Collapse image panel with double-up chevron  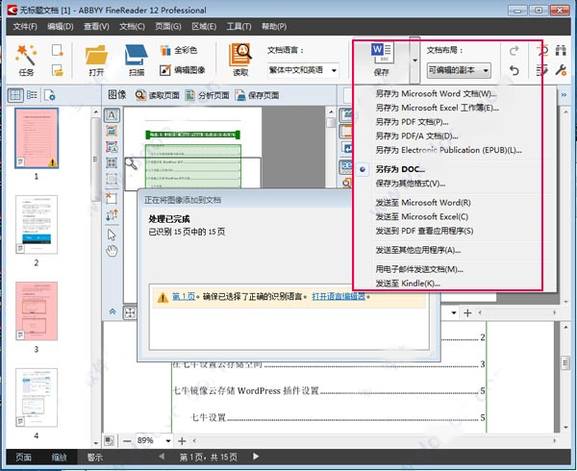coord(113,311)
